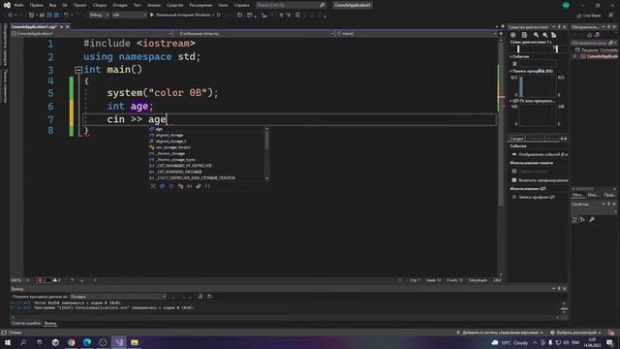Collapse the main() function outline
This screenshot has height=349, width=620.
pos(78,70)
